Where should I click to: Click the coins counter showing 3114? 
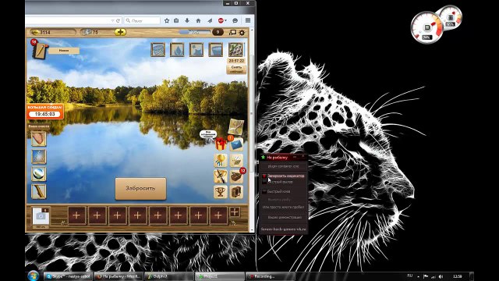pos(52,32)
